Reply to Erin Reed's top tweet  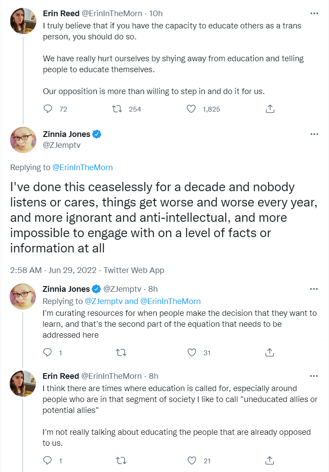(48, 109)
